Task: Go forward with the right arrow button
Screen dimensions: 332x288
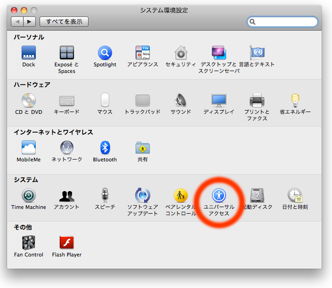Action: (29, 22)
